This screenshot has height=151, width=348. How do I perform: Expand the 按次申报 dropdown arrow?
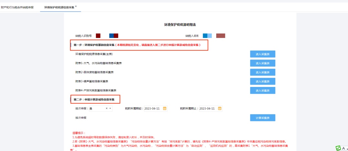110,109
